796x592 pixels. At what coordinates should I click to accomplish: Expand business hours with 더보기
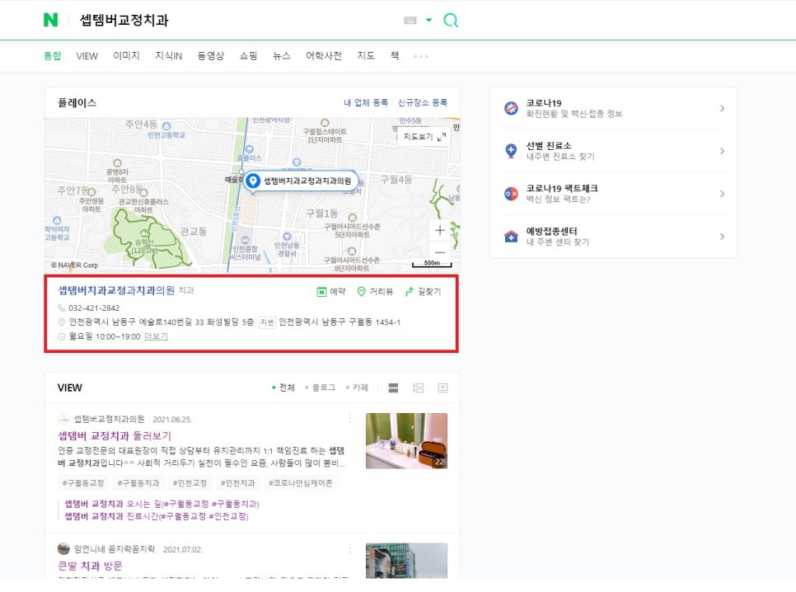coord(156,336)
